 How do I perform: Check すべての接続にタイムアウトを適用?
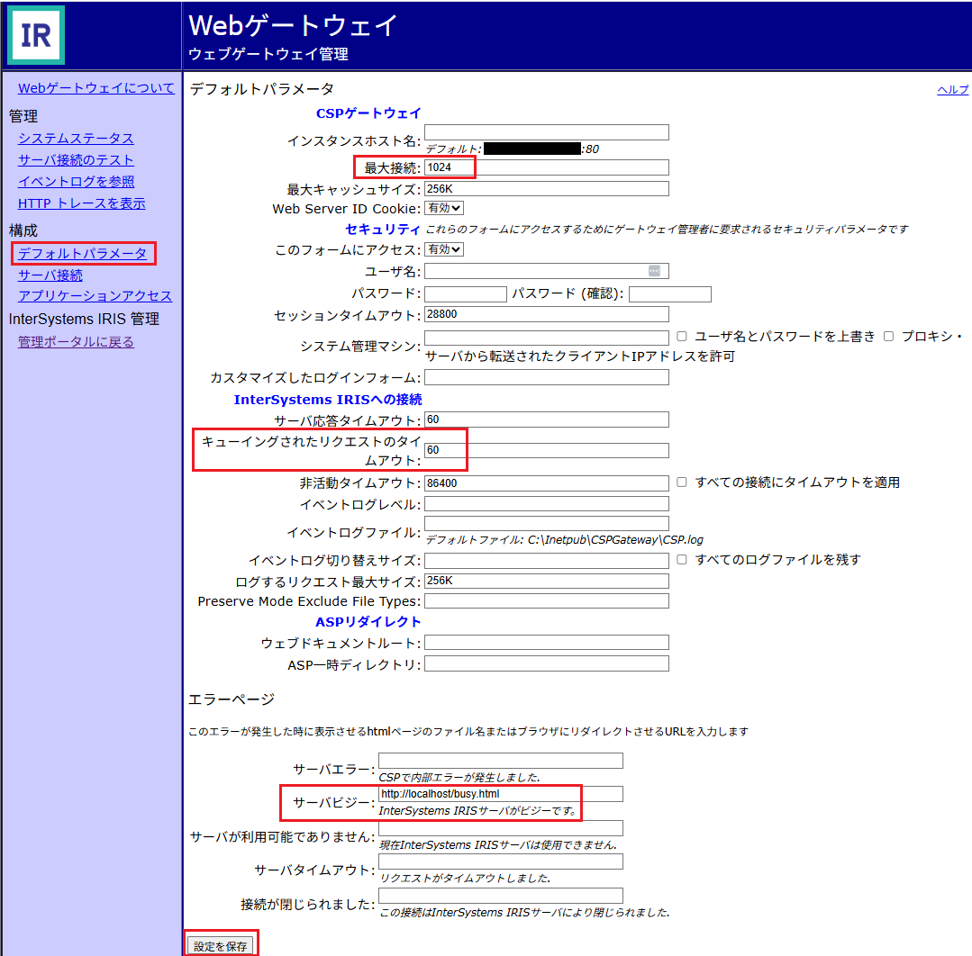coord(682,483)
